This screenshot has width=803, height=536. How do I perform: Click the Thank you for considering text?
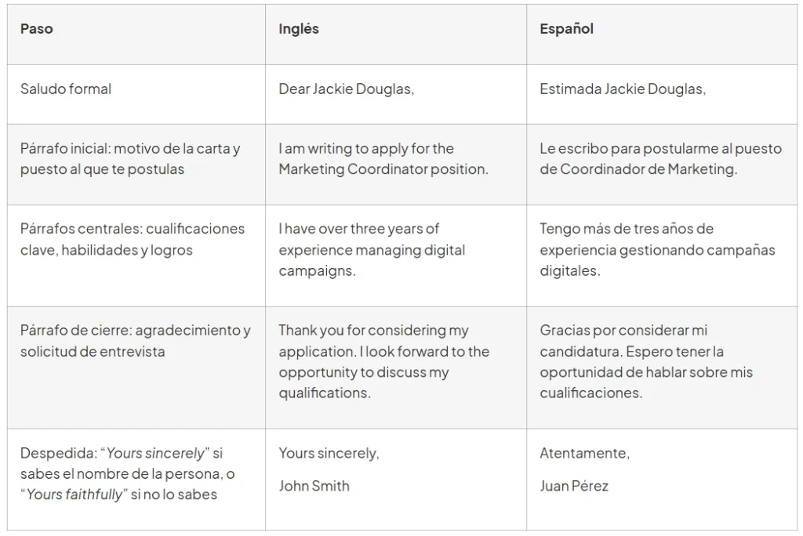coord(373,331)
